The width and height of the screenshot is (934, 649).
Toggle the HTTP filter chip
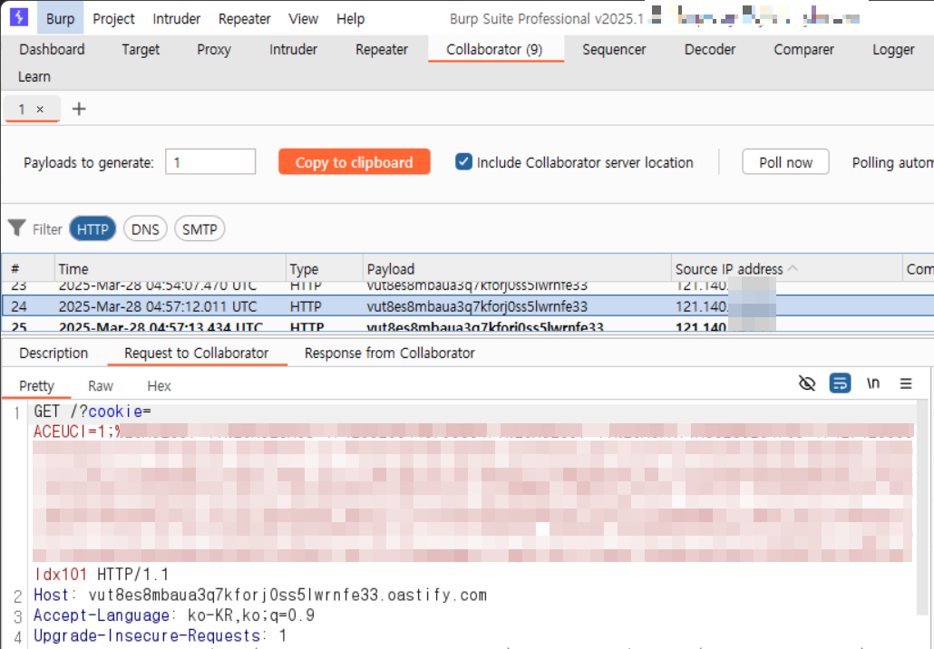click(92, 229)
